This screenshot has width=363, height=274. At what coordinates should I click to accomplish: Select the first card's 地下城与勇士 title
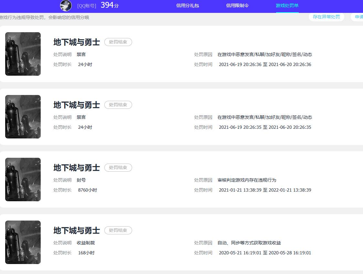click(x=76, y=42)
